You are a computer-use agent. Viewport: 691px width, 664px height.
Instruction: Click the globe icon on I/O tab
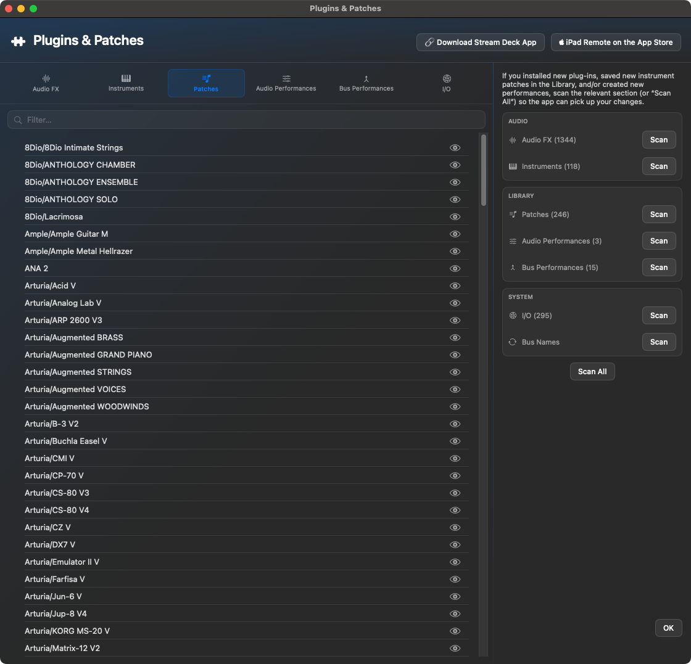447,78
